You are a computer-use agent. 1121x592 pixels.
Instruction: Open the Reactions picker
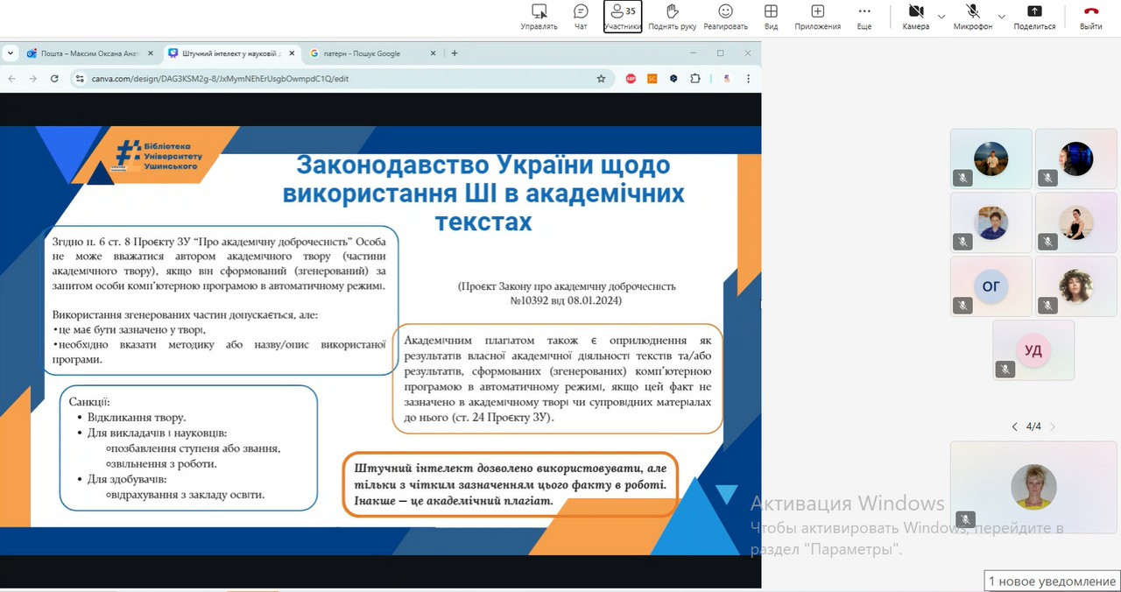pos(725,16)
